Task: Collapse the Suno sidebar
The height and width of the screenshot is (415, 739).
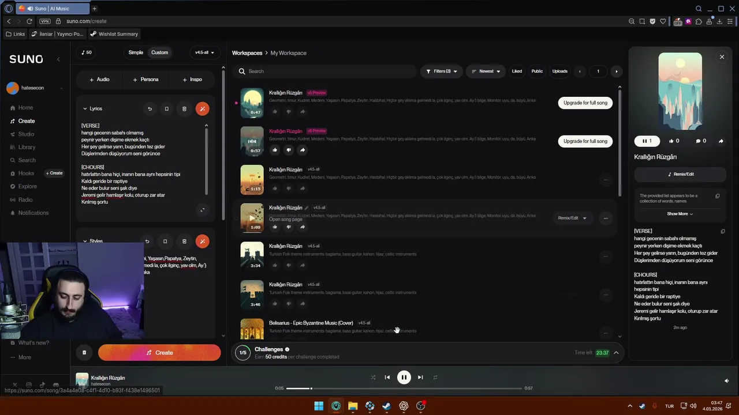Action: (58, 59)
